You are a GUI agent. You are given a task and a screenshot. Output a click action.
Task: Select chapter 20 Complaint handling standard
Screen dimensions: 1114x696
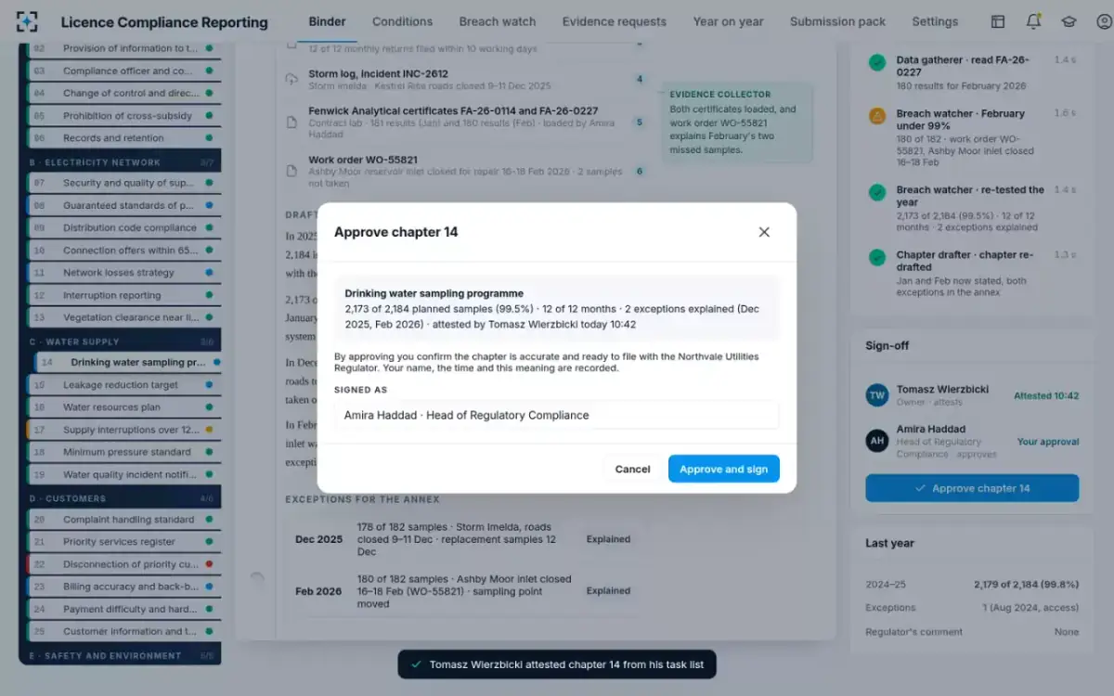click(x=124, y=520)
